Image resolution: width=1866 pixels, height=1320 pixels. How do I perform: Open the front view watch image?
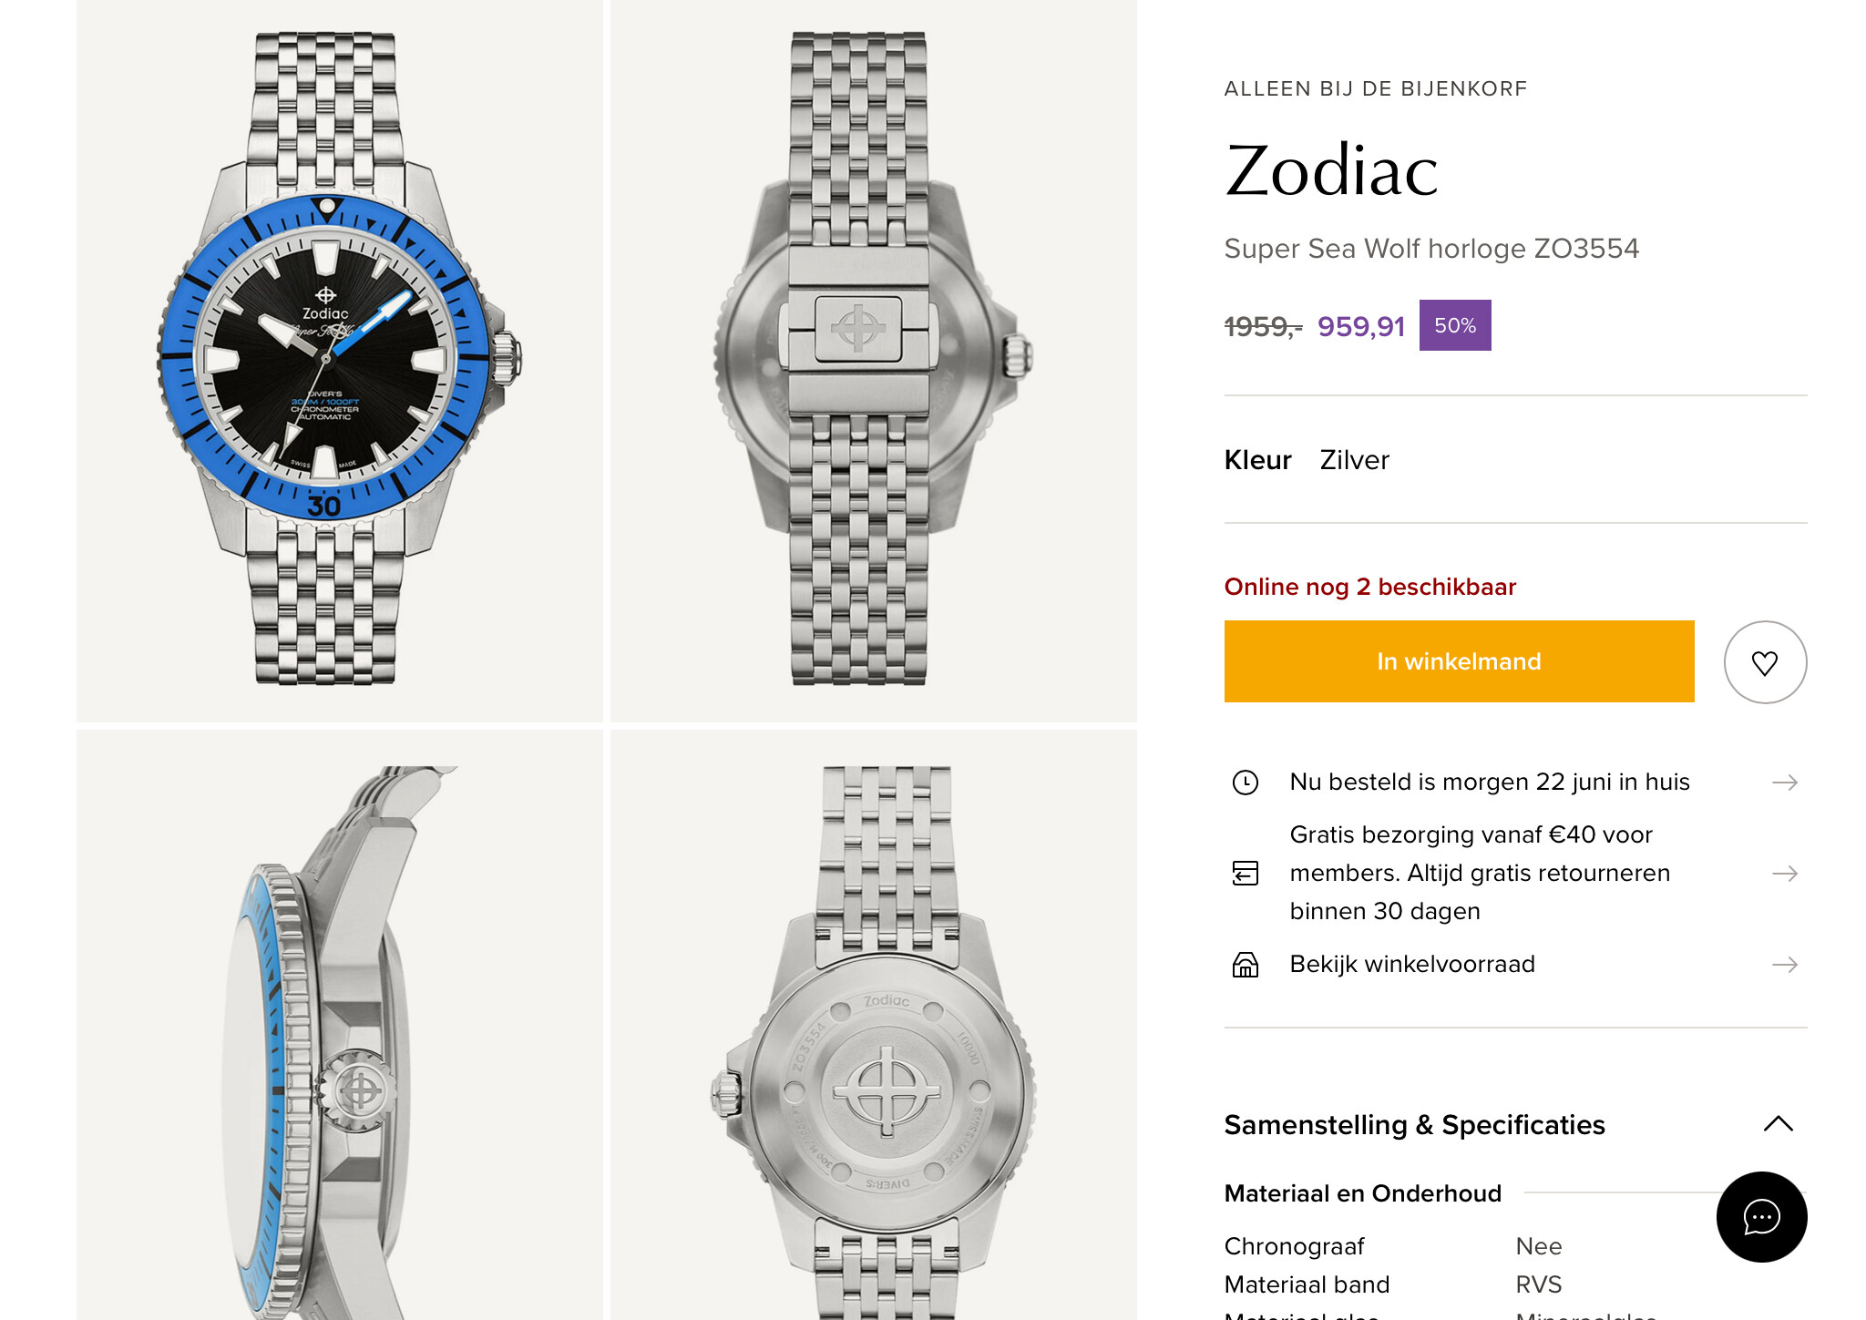point(340,361)
